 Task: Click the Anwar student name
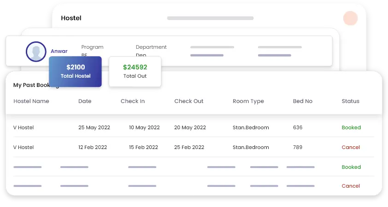[59, 51]
